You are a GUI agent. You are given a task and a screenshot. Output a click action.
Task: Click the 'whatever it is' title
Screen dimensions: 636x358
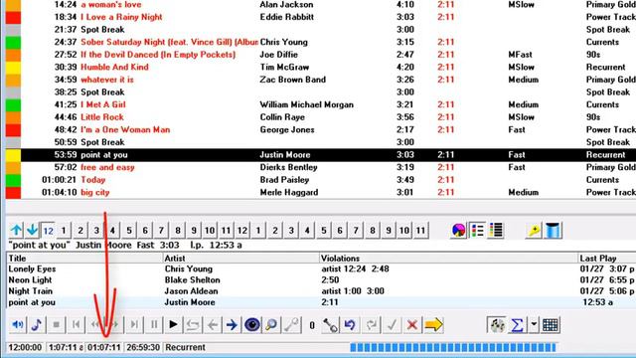107,80
